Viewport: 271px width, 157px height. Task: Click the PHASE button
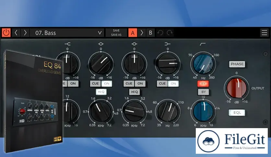(x=237, y=64)
